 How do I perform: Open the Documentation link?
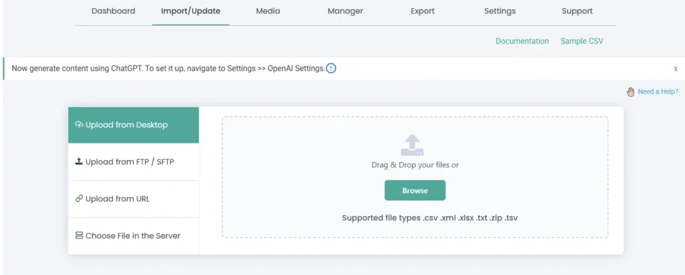(522, 41)
